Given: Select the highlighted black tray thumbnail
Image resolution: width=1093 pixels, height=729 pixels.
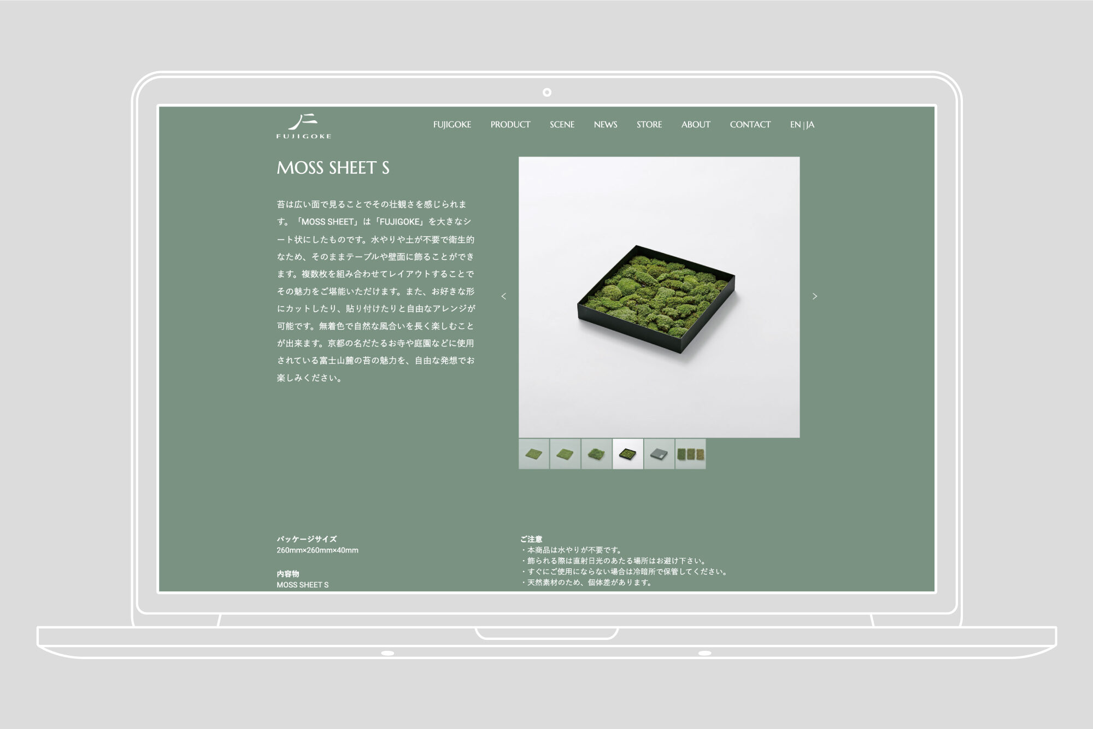Looking at the screenshot, I should point(627,454).
